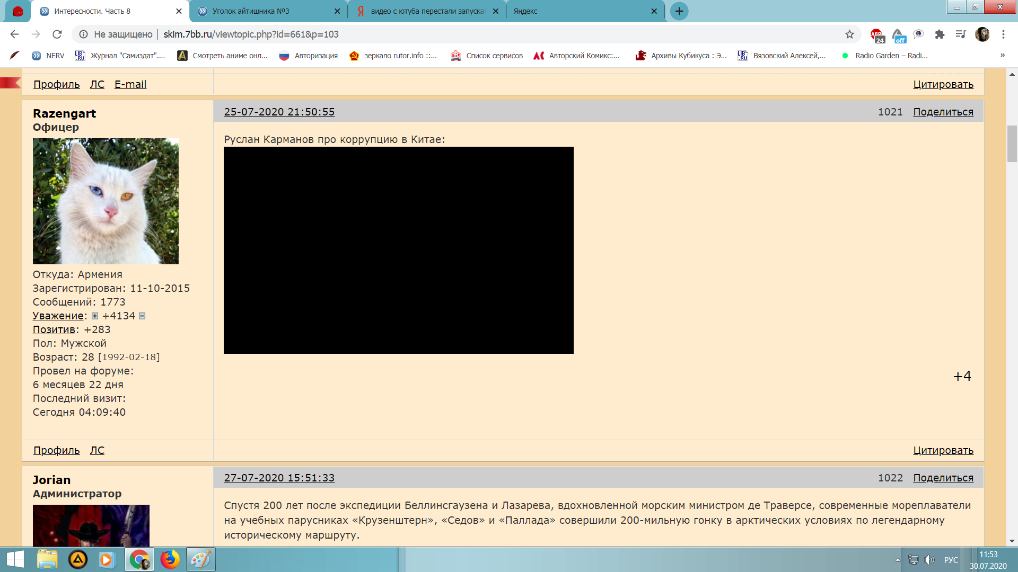Open a new browser tab

(x=679, y=11)
